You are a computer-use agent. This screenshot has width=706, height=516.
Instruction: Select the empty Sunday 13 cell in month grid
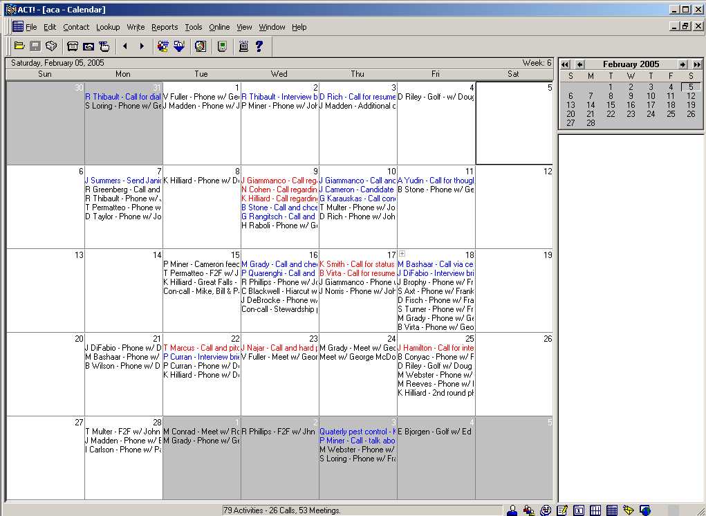click(x=46, y=291)
